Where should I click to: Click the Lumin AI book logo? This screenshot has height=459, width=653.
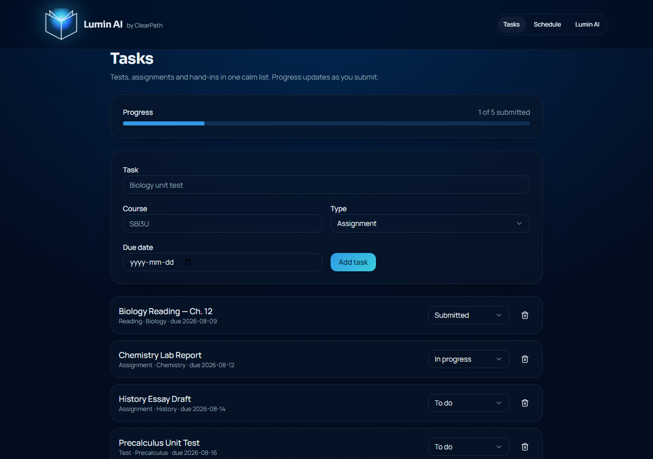click(61, 24)
